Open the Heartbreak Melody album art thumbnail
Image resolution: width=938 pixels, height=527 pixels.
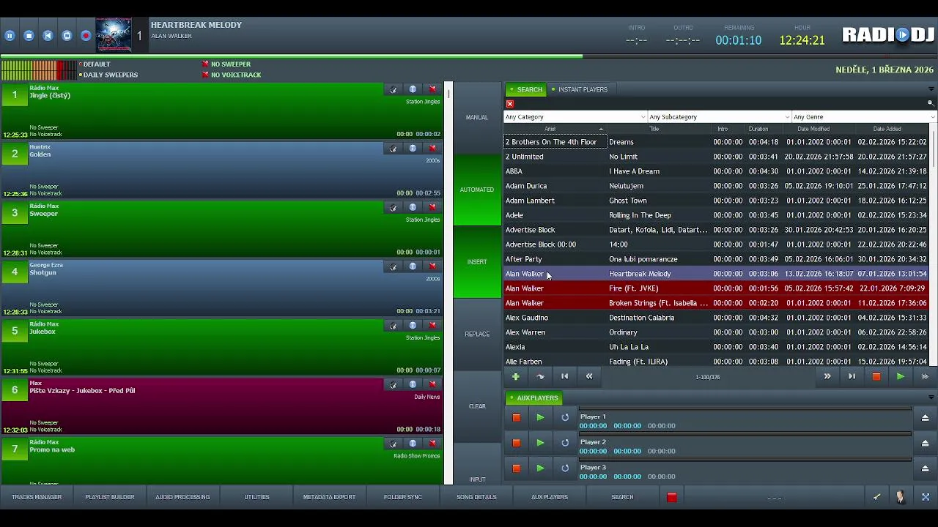(x=114, y=35)
